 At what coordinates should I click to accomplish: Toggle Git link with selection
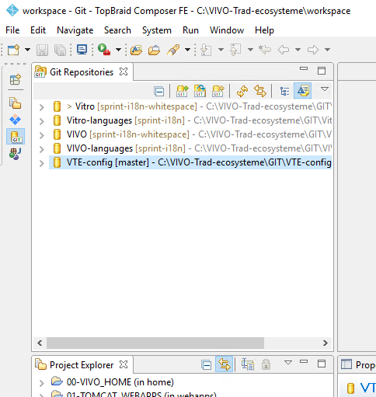260,91
